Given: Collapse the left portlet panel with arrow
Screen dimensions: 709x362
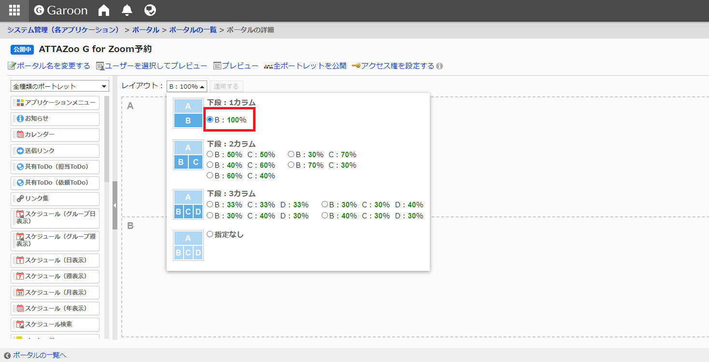Looking at the screenshot, I should coord(115,205).
